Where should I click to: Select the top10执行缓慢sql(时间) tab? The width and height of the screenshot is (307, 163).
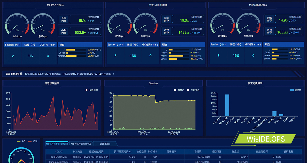tap(57, 144)
